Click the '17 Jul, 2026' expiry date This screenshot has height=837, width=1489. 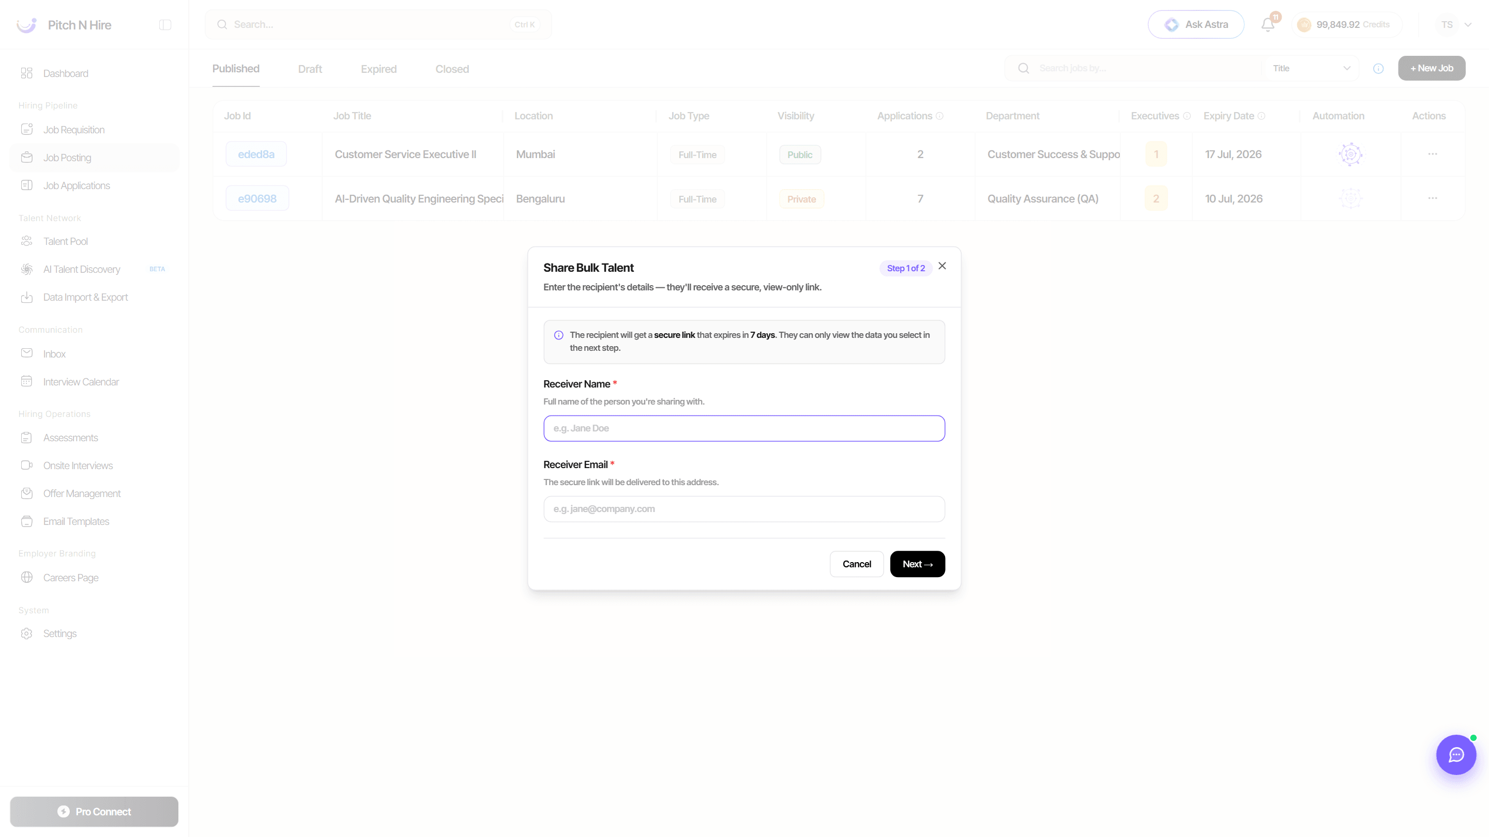tap(1233, 154)
